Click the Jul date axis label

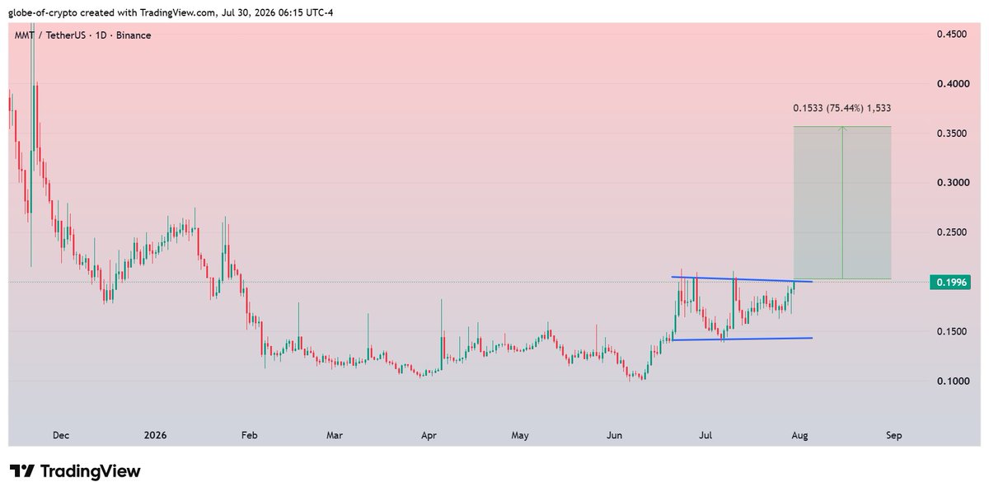pos(706,434)
